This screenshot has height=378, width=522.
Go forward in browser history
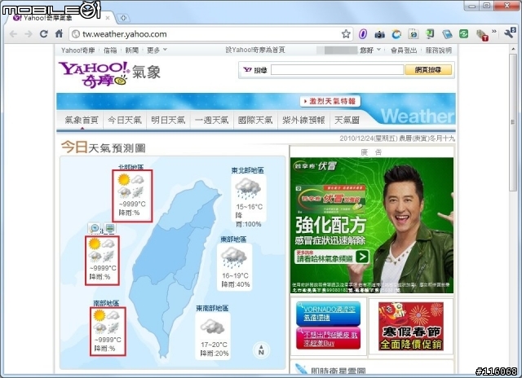(x=29, y=34)
